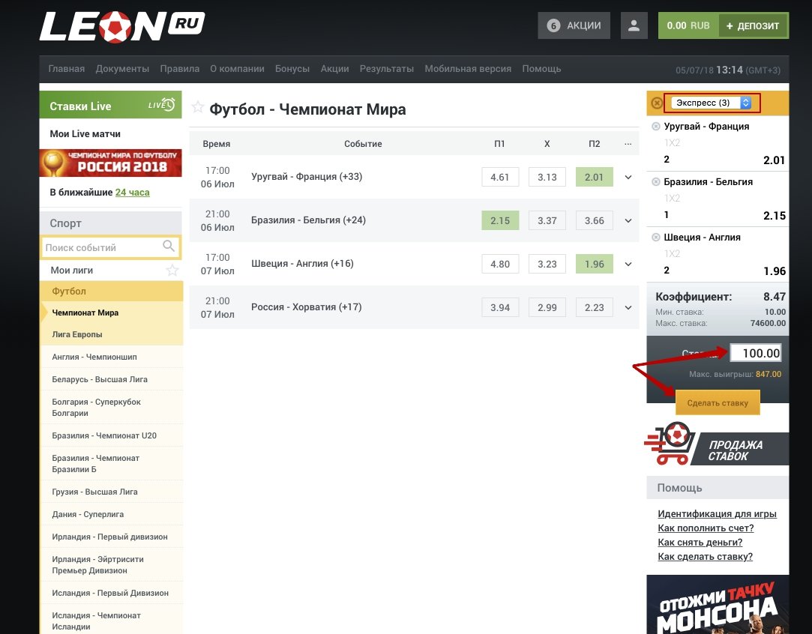Select Англия - Чемпионшип league
Viewport: 812px width, 634px height.
111,357
